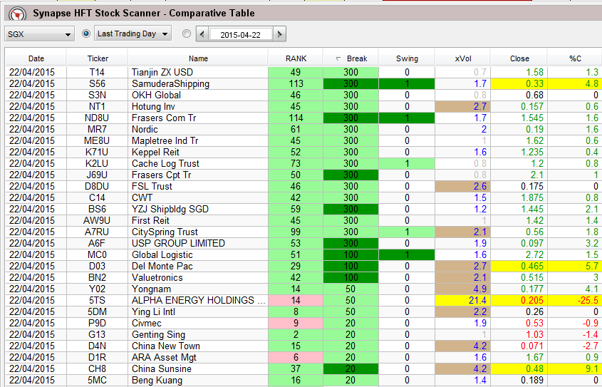Screen dimensions: 602x387
Task: Select the custom date radio button
Action: click(187, 33)
